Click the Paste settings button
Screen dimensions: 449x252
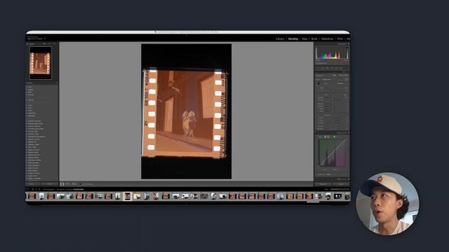[49, 183]
